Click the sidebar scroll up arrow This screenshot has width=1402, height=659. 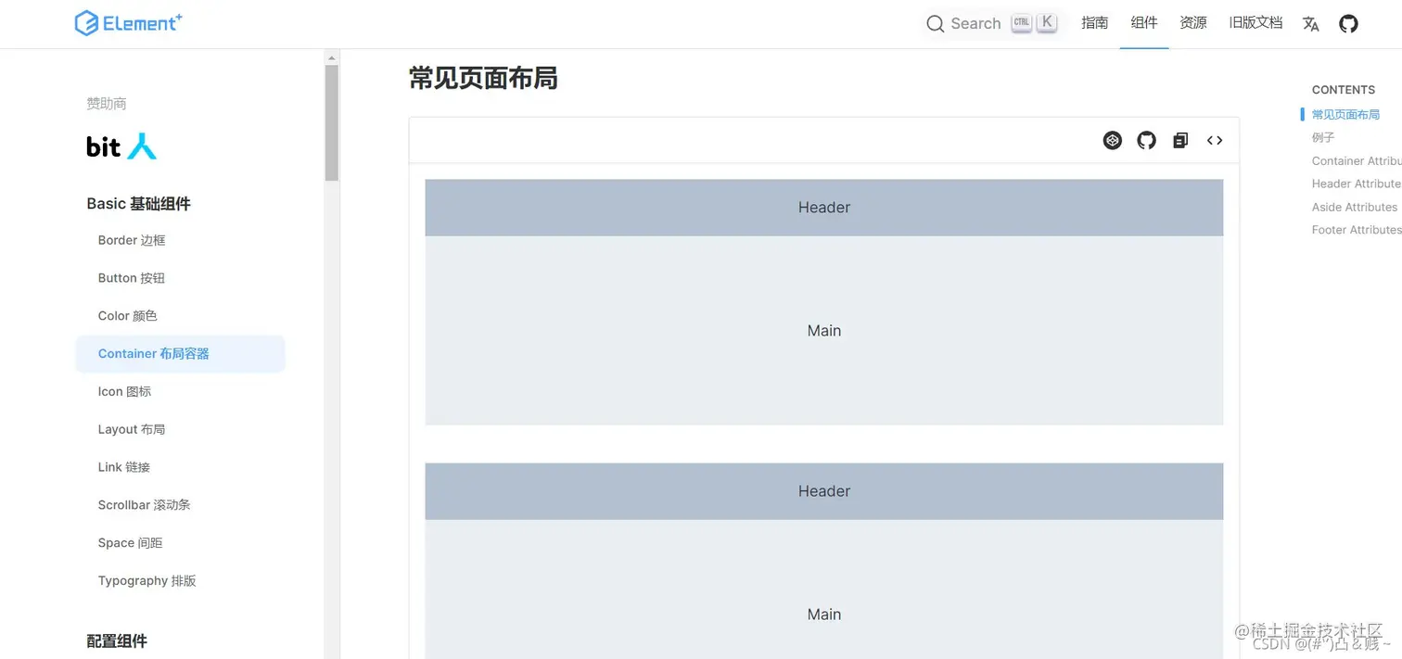(332, 57)
